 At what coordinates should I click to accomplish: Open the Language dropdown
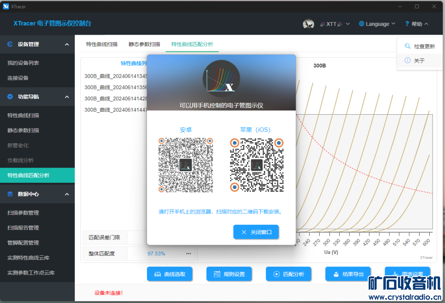377,24
